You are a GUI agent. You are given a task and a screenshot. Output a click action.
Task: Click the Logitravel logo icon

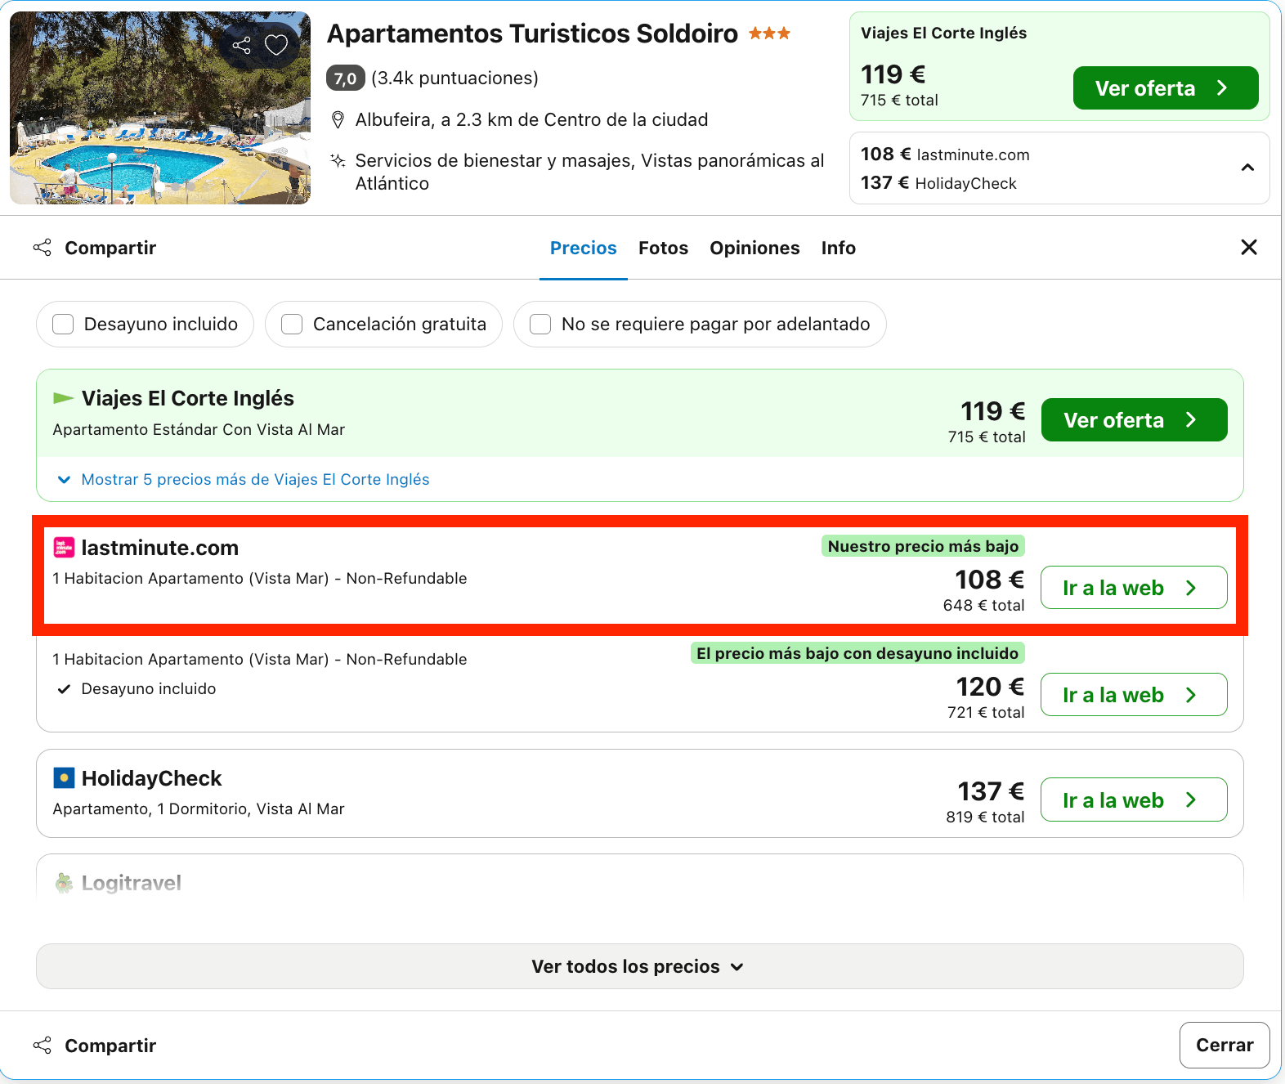(64, 883)
